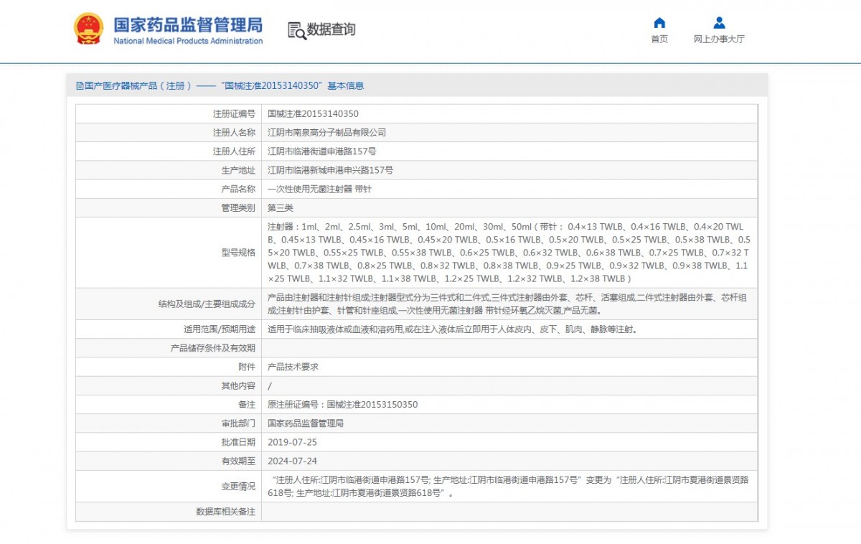Click the 变更情况 label

point(238,487)
